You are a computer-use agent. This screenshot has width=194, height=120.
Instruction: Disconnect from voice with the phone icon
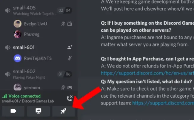(70, 98)
